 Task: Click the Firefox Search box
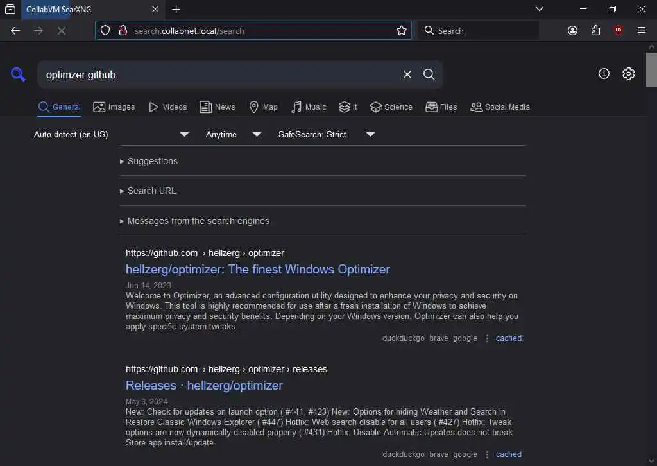click(x=479, y=31)
